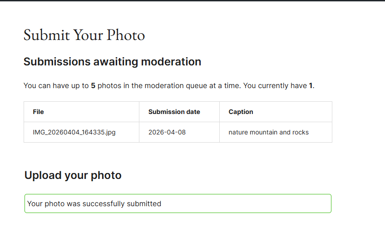385x228 pixels.
Task: Select the "Caption" column header
Action: click(241, 112)
